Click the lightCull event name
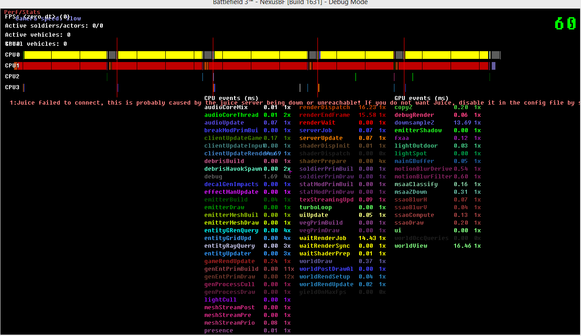The width and height of the screenshot is (581, 336). point(220,300)
